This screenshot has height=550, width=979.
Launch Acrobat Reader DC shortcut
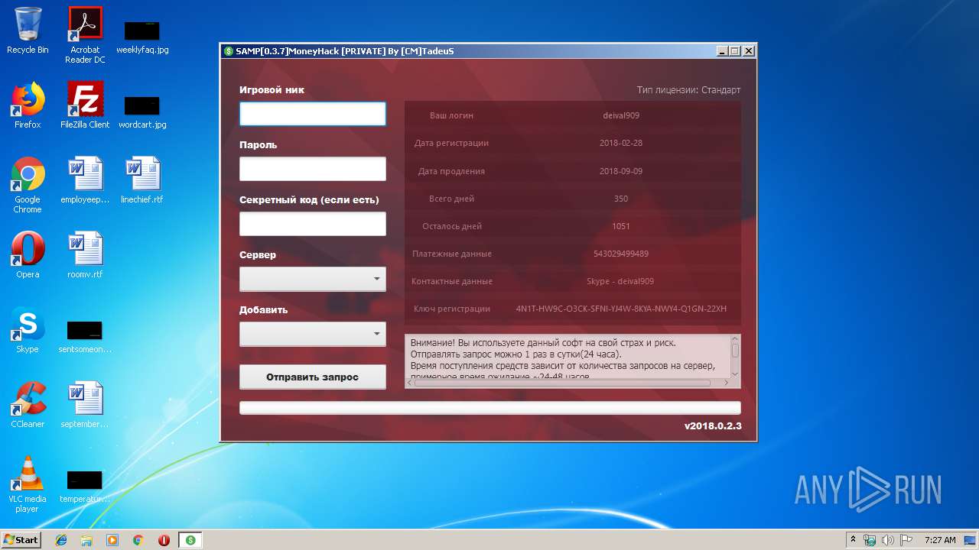coord(85,35)
